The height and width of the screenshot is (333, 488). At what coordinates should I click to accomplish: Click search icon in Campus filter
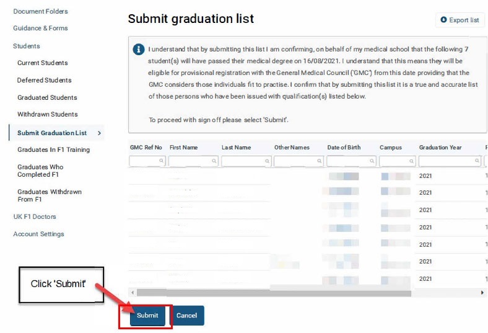tap(411, 161)
